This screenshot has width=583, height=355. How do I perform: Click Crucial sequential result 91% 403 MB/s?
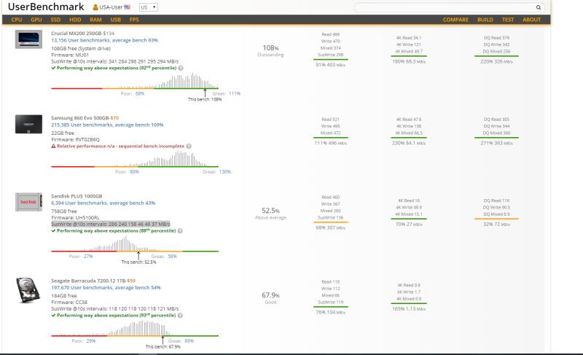(x=331, y=65)
